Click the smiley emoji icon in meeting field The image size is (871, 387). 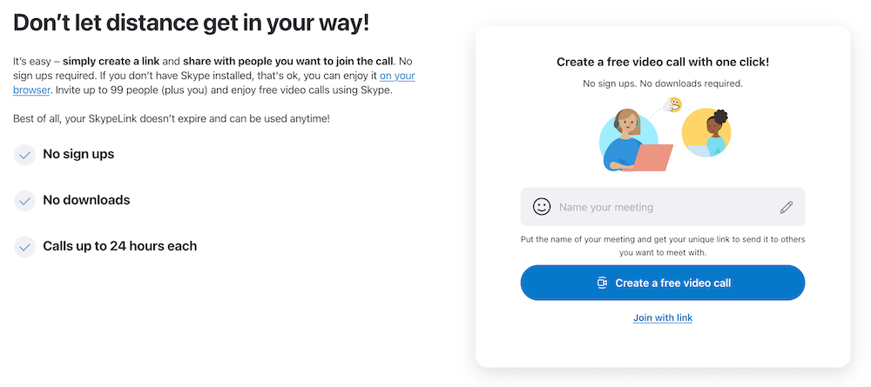[541, 207]
